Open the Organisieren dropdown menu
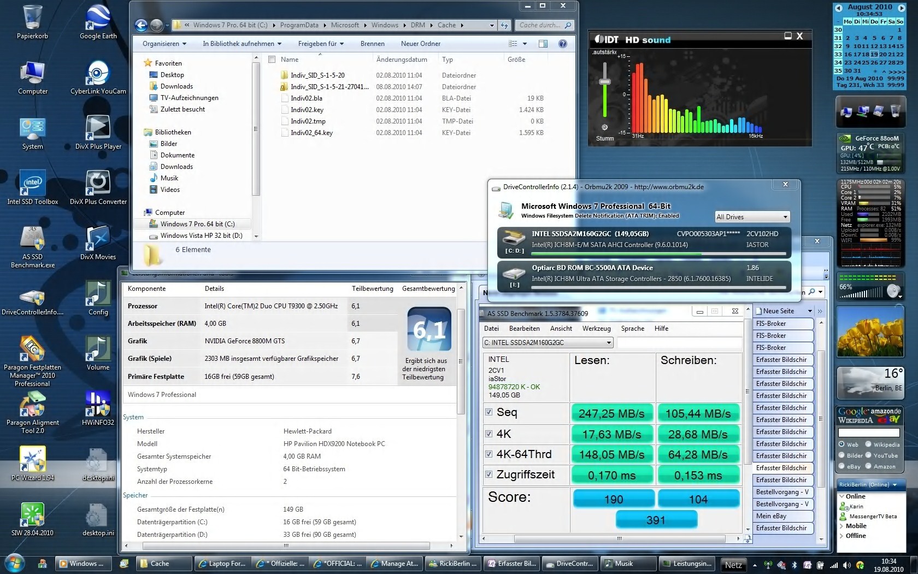The height and width of the screenshot is (574, 918). pyautogui.click(x=164, y=44)
